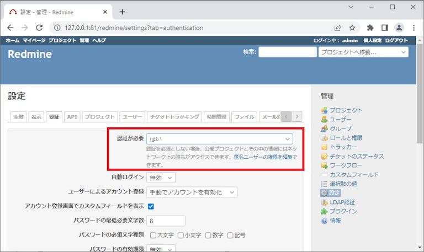The image size is (424, 252).
Task: Go forward with the browser forward arrow
Action: [x=25, y=28]
